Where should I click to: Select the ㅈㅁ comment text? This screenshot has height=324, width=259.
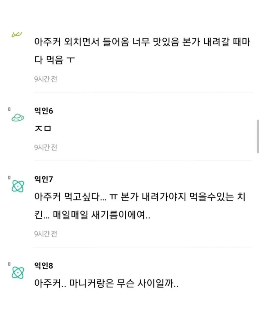(x=43, y=129)
